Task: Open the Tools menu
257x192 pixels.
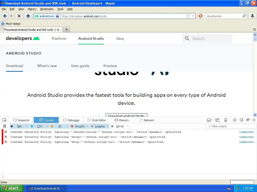Action: [60, 9]
